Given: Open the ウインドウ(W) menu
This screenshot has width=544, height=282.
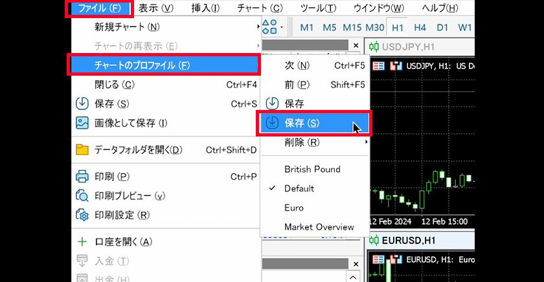Looking at the screenshot, I should [378, 8].
